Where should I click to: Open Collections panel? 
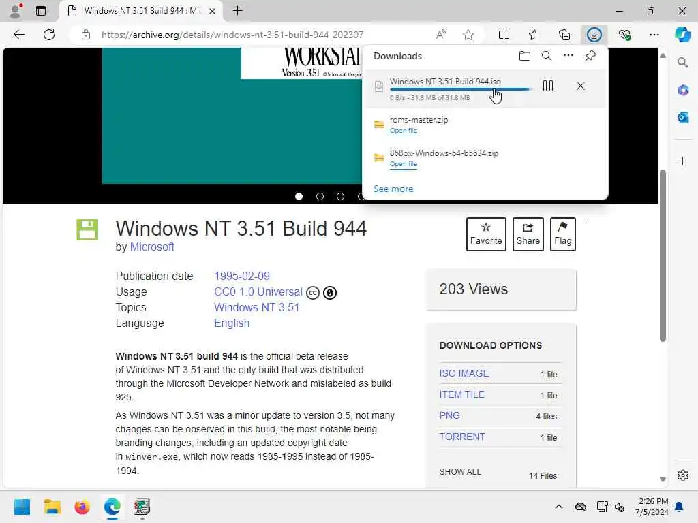click(x=564, y=35)
